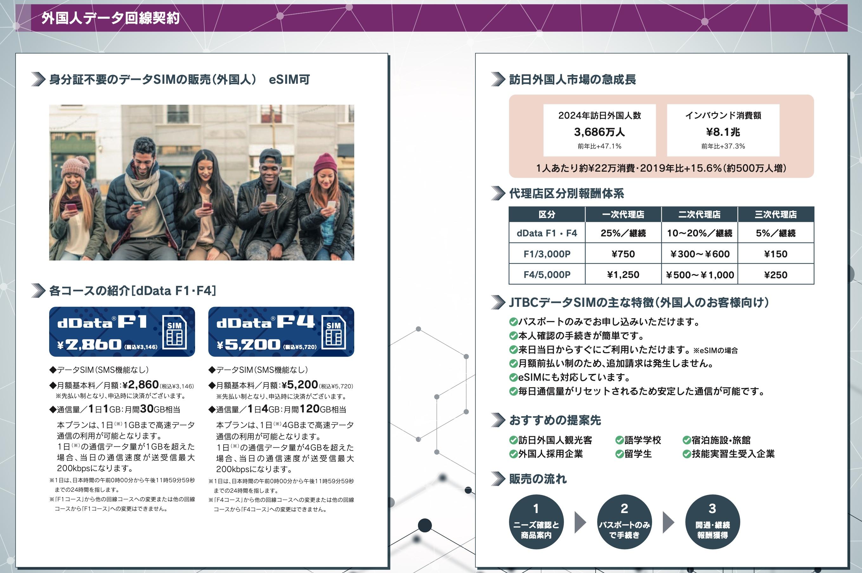Screen dimensions: 862x573
Task: Click the 5%/継続 cell
Action: [776, 233]
